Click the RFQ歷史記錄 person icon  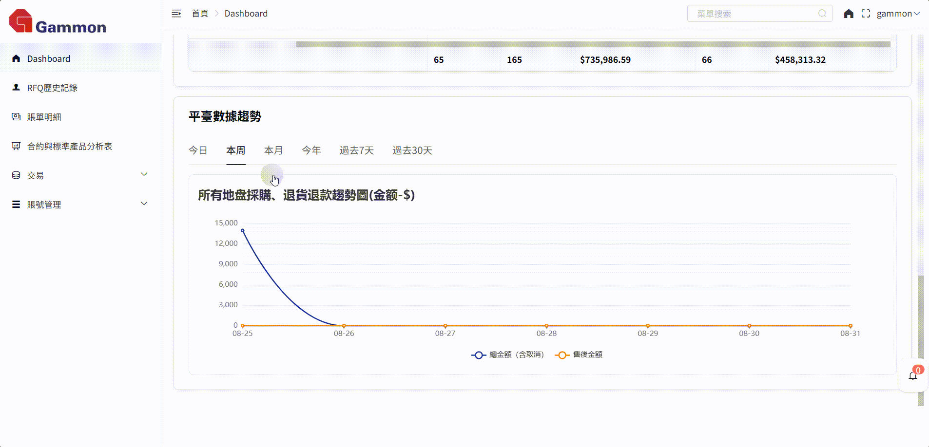click(16, 88)
